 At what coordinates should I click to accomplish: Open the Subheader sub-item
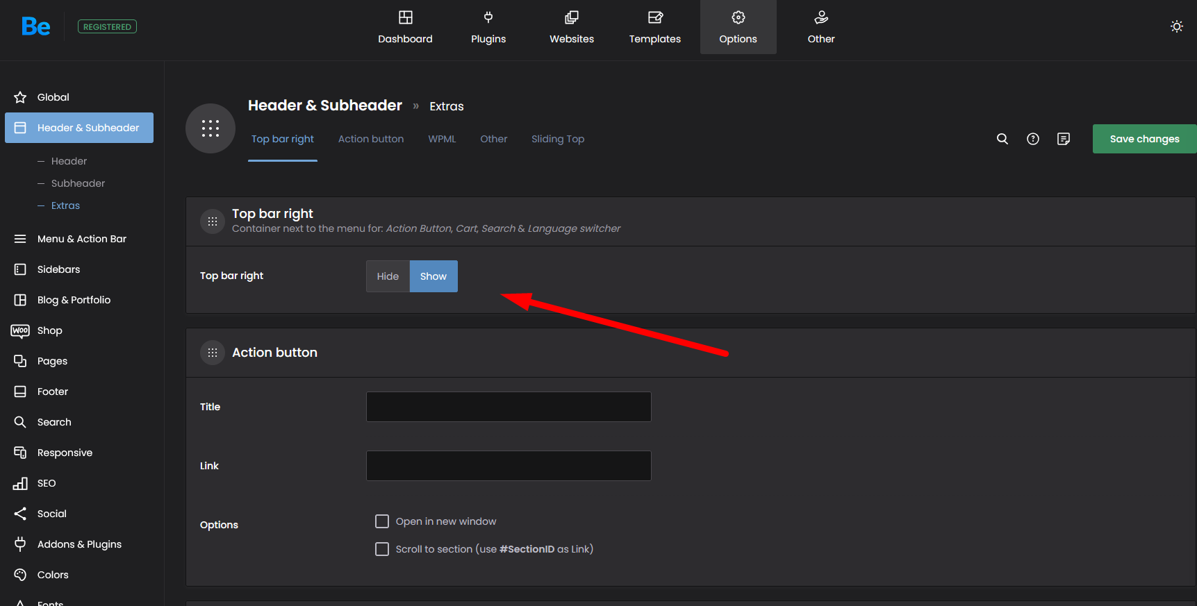point(78,183)
